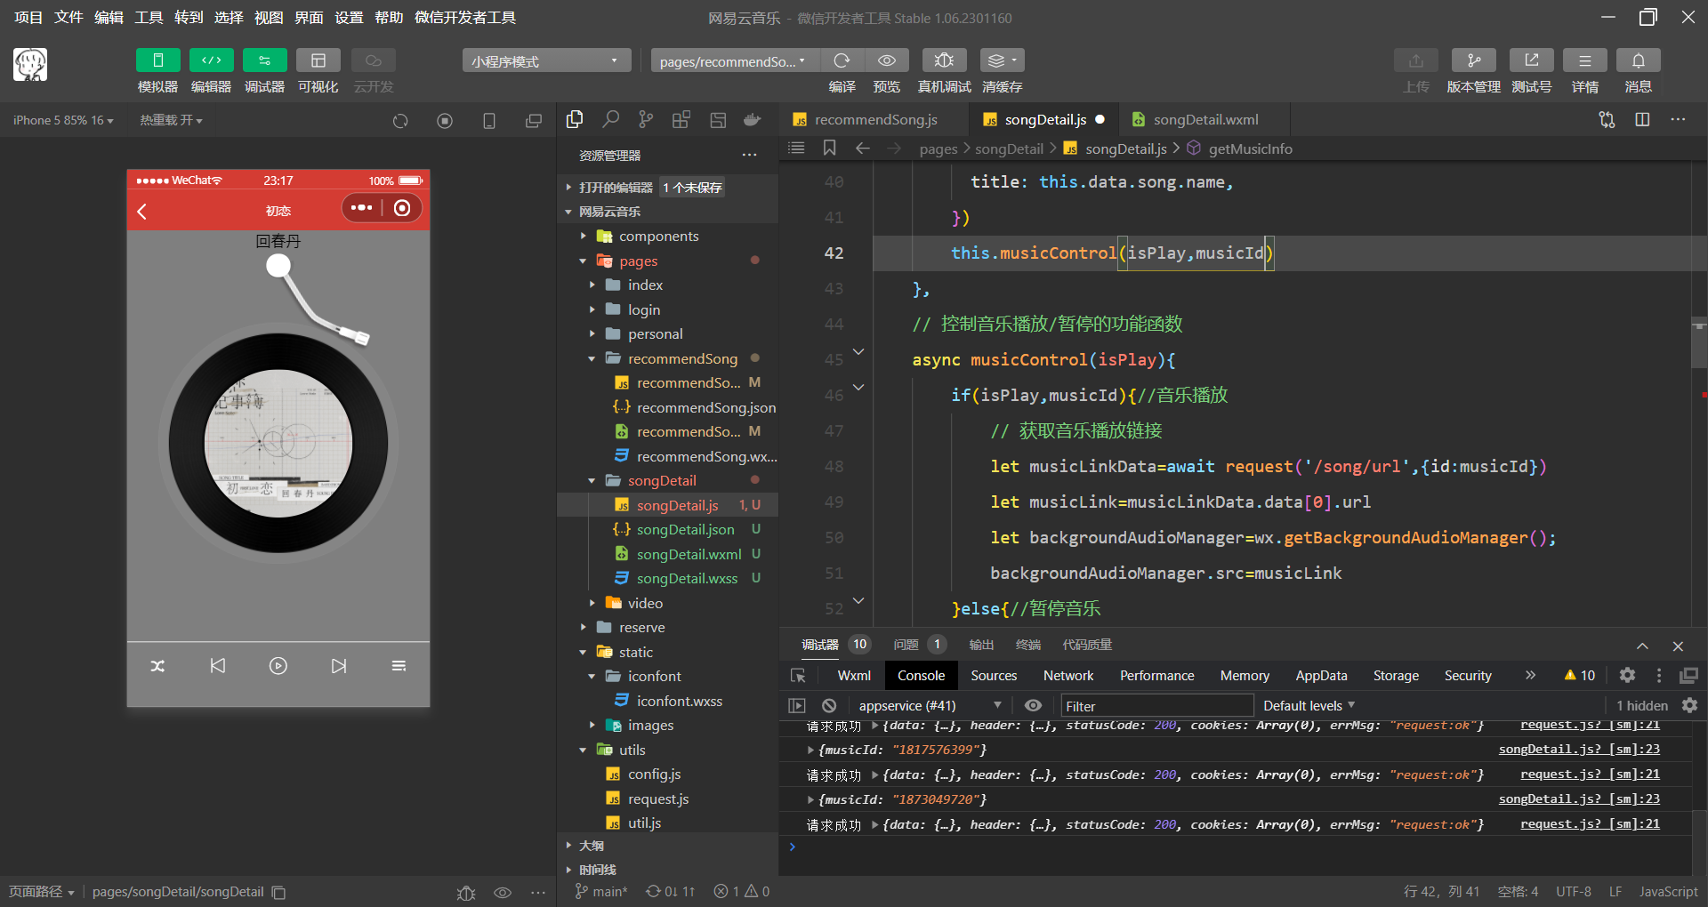This screenshot has height=907, width=1708.
Task: Open the page path dropdown pages/recommendSo...
Action: tap(733, 60)
